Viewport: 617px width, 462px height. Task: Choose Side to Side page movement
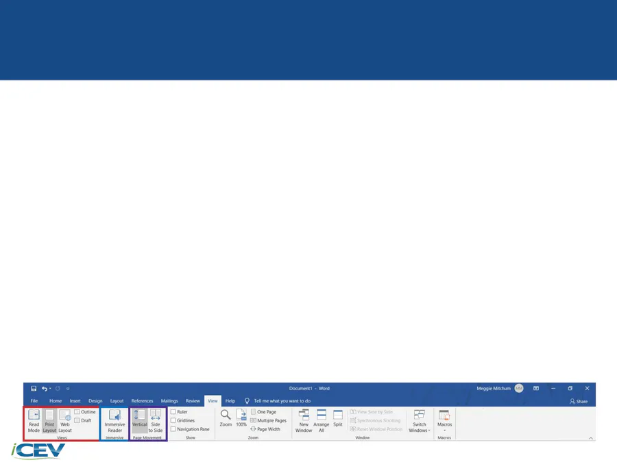click(x=156, y=420)
